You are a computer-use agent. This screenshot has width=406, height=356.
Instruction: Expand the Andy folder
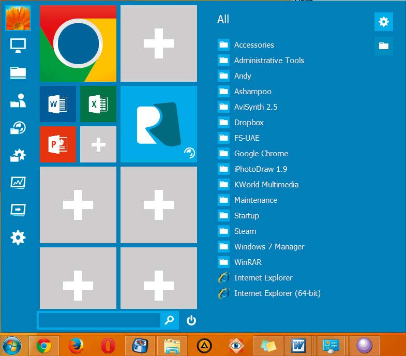pos(235,76)
